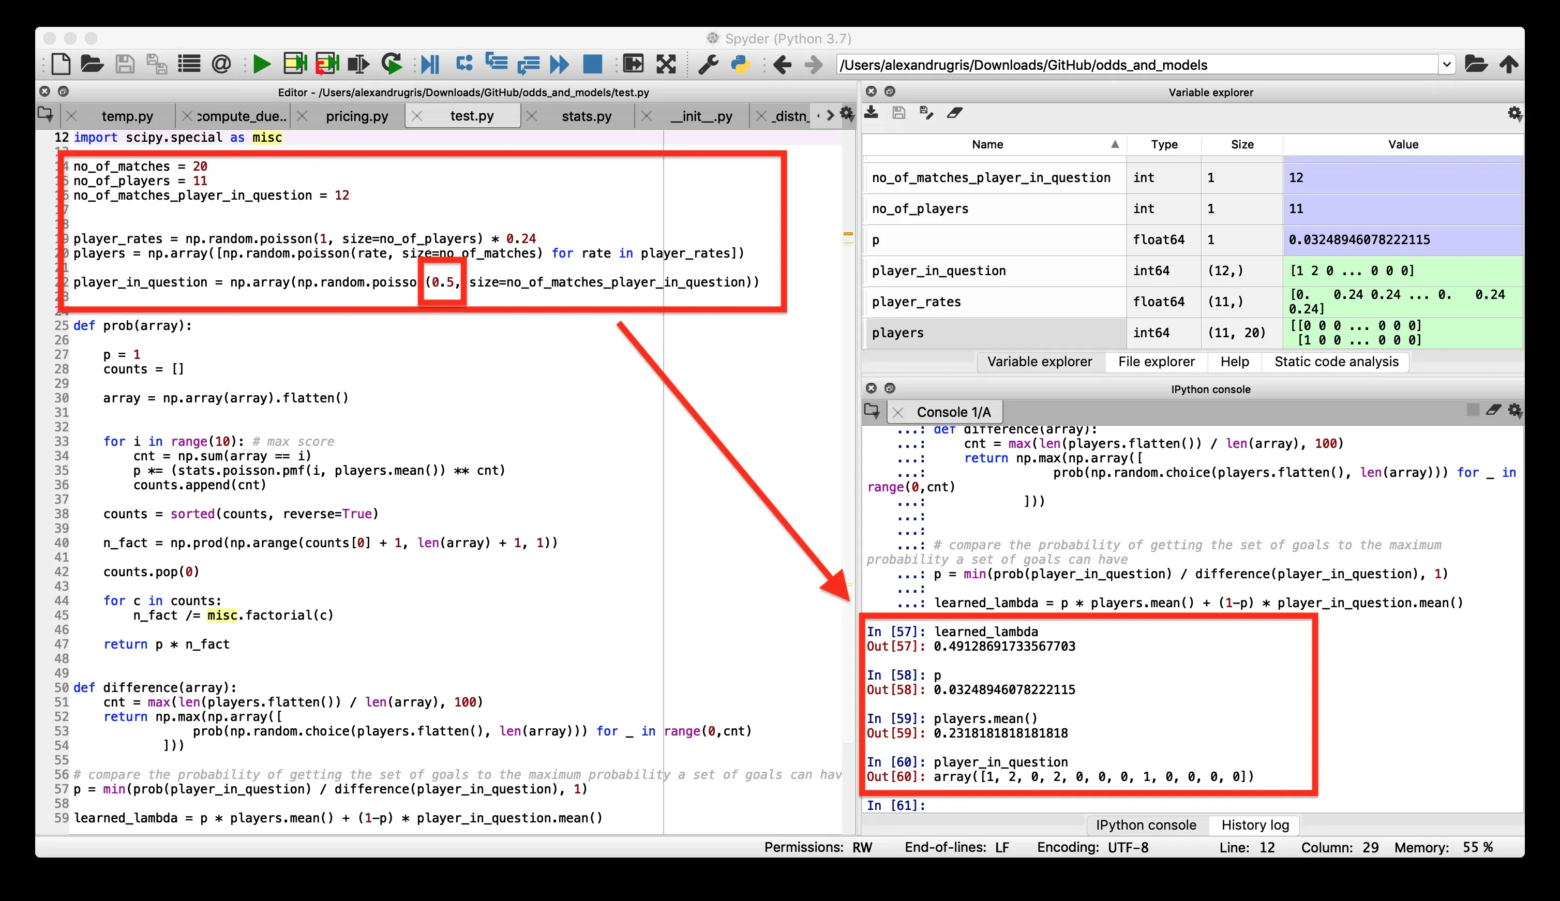This screenshot has width=1560, height=901.
Task: Maximize current pane icon
Action: pyautogui.click(x=633, y=64)
